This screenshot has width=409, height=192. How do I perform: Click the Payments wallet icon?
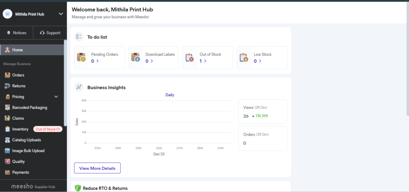pos(7,172)
